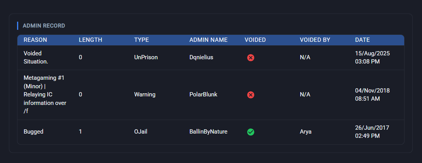Select the VOIDED column header

coord(255,40)
